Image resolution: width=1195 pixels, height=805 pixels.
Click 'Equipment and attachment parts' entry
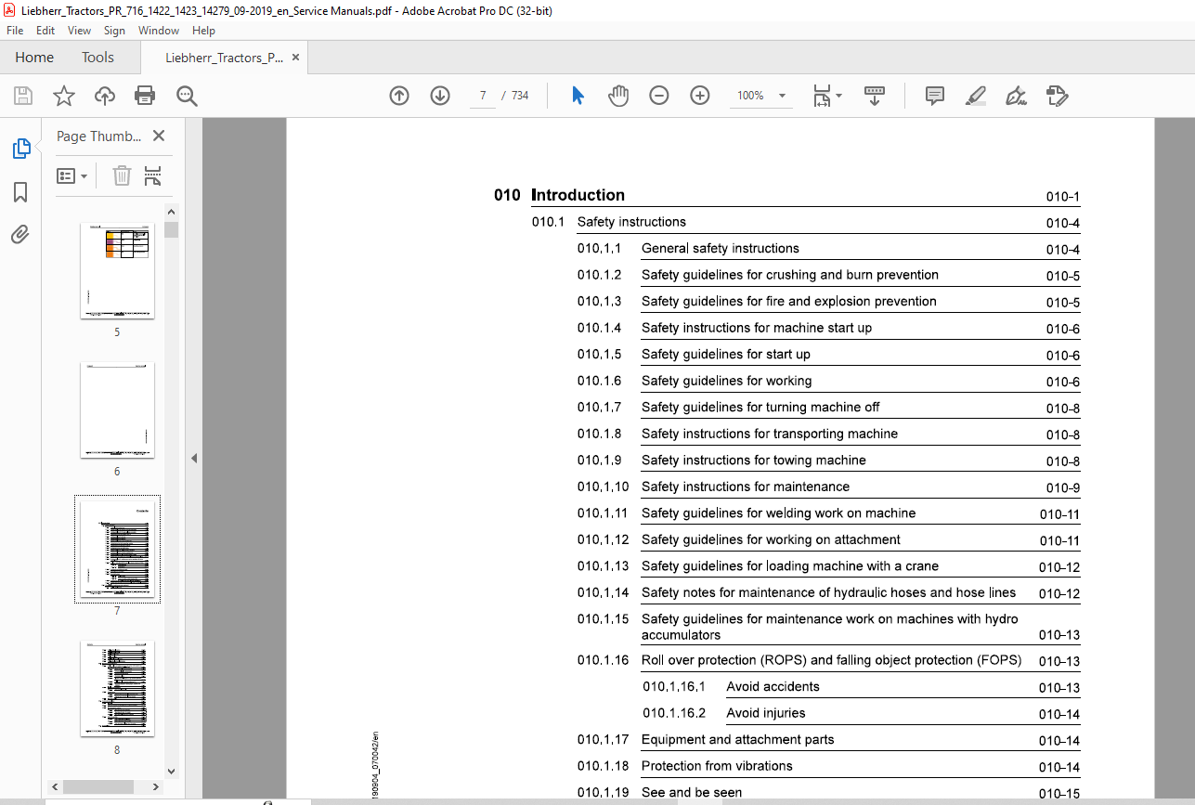point(738,740)
